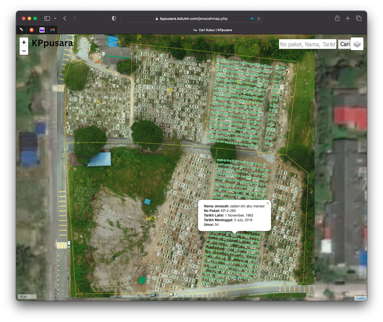
Task: Reload the current page
Action: (x=259, y=18)
